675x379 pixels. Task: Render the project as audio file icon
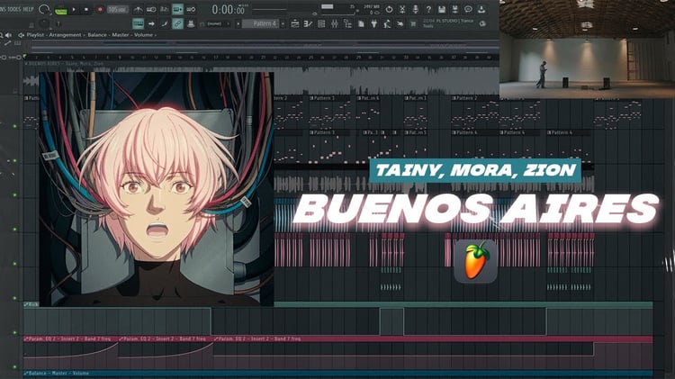(455, 9)
